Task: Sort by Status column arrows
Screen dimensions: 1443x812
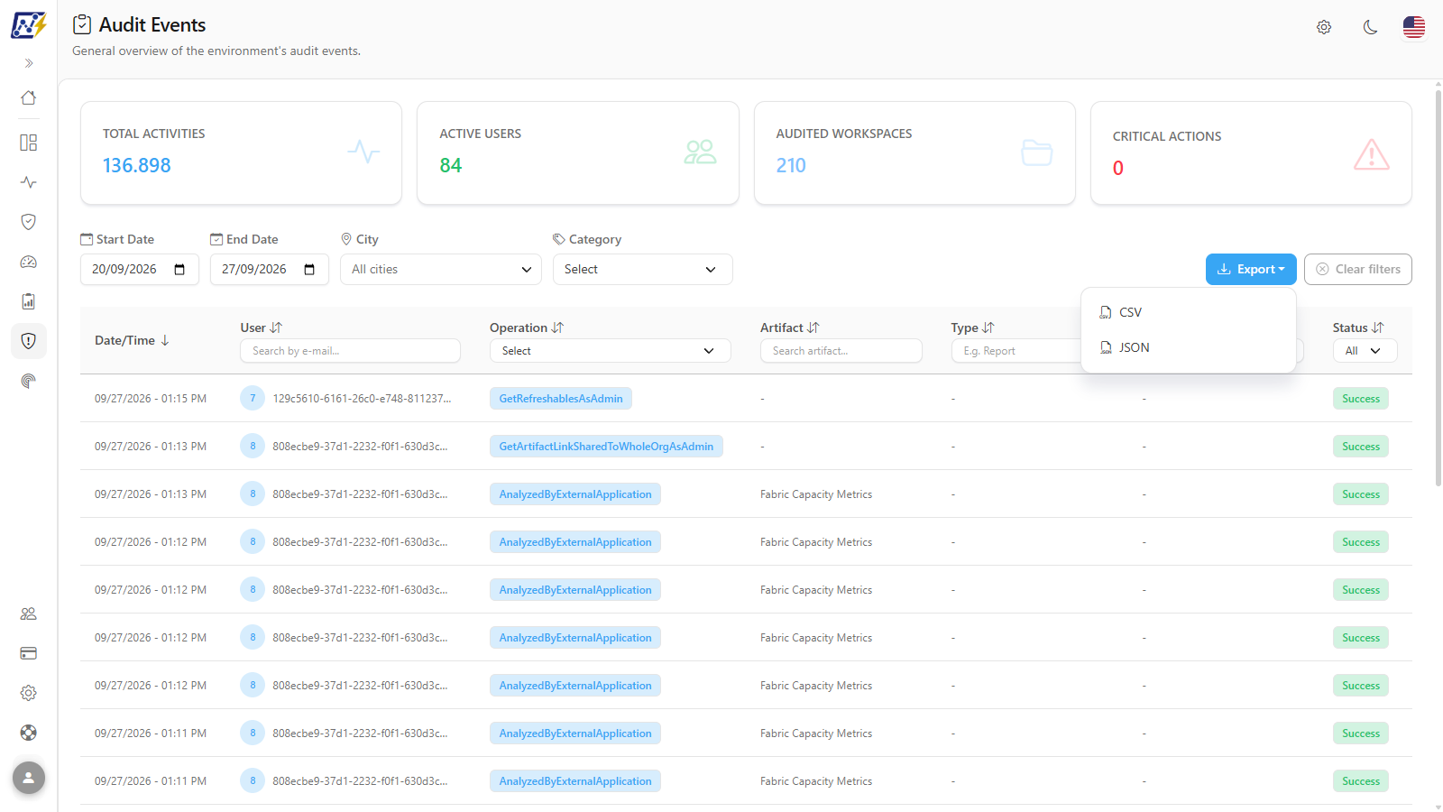Action: pos(1378,328)
